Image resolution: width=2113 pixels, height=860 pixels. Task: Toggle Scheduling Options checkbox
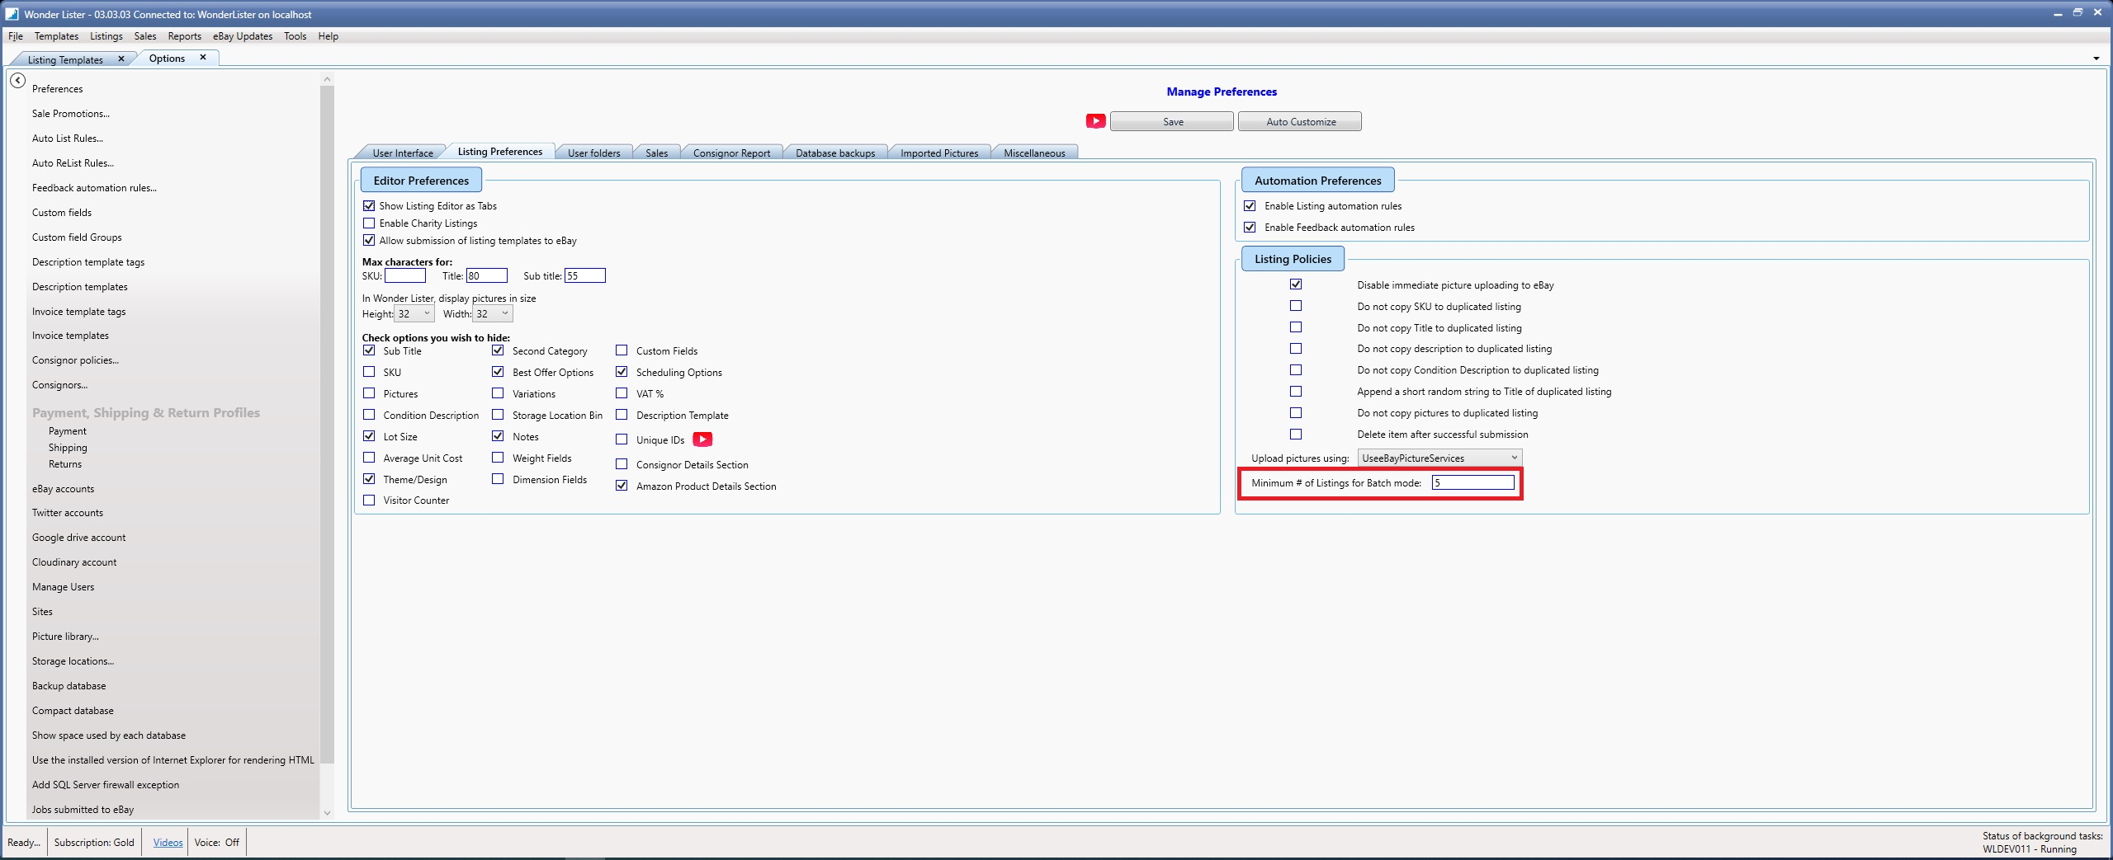click(622, 372)
